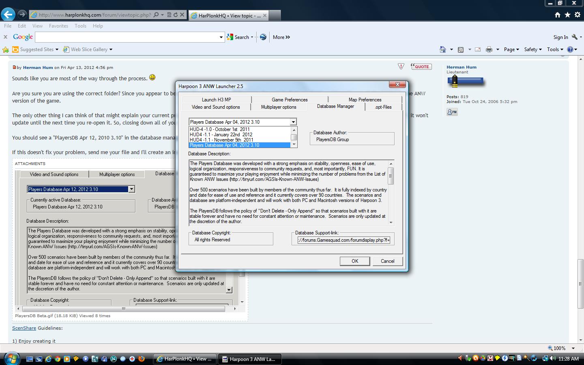
Task: Launch Internet Explorer from quick launch
Action: pyautogui.click(x=48, y=359)
